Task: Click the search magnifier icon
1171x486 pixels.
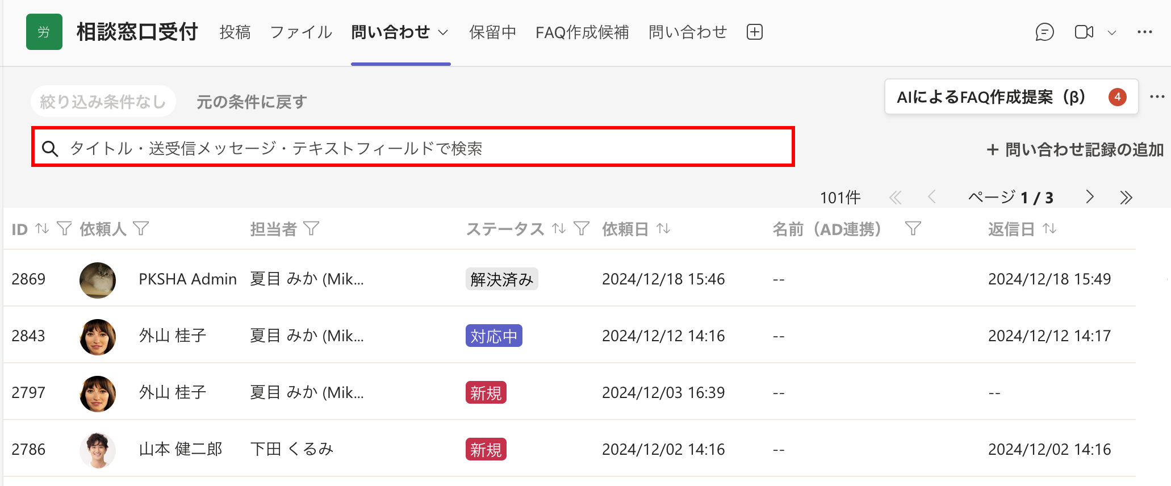Action: click(50, 149)
